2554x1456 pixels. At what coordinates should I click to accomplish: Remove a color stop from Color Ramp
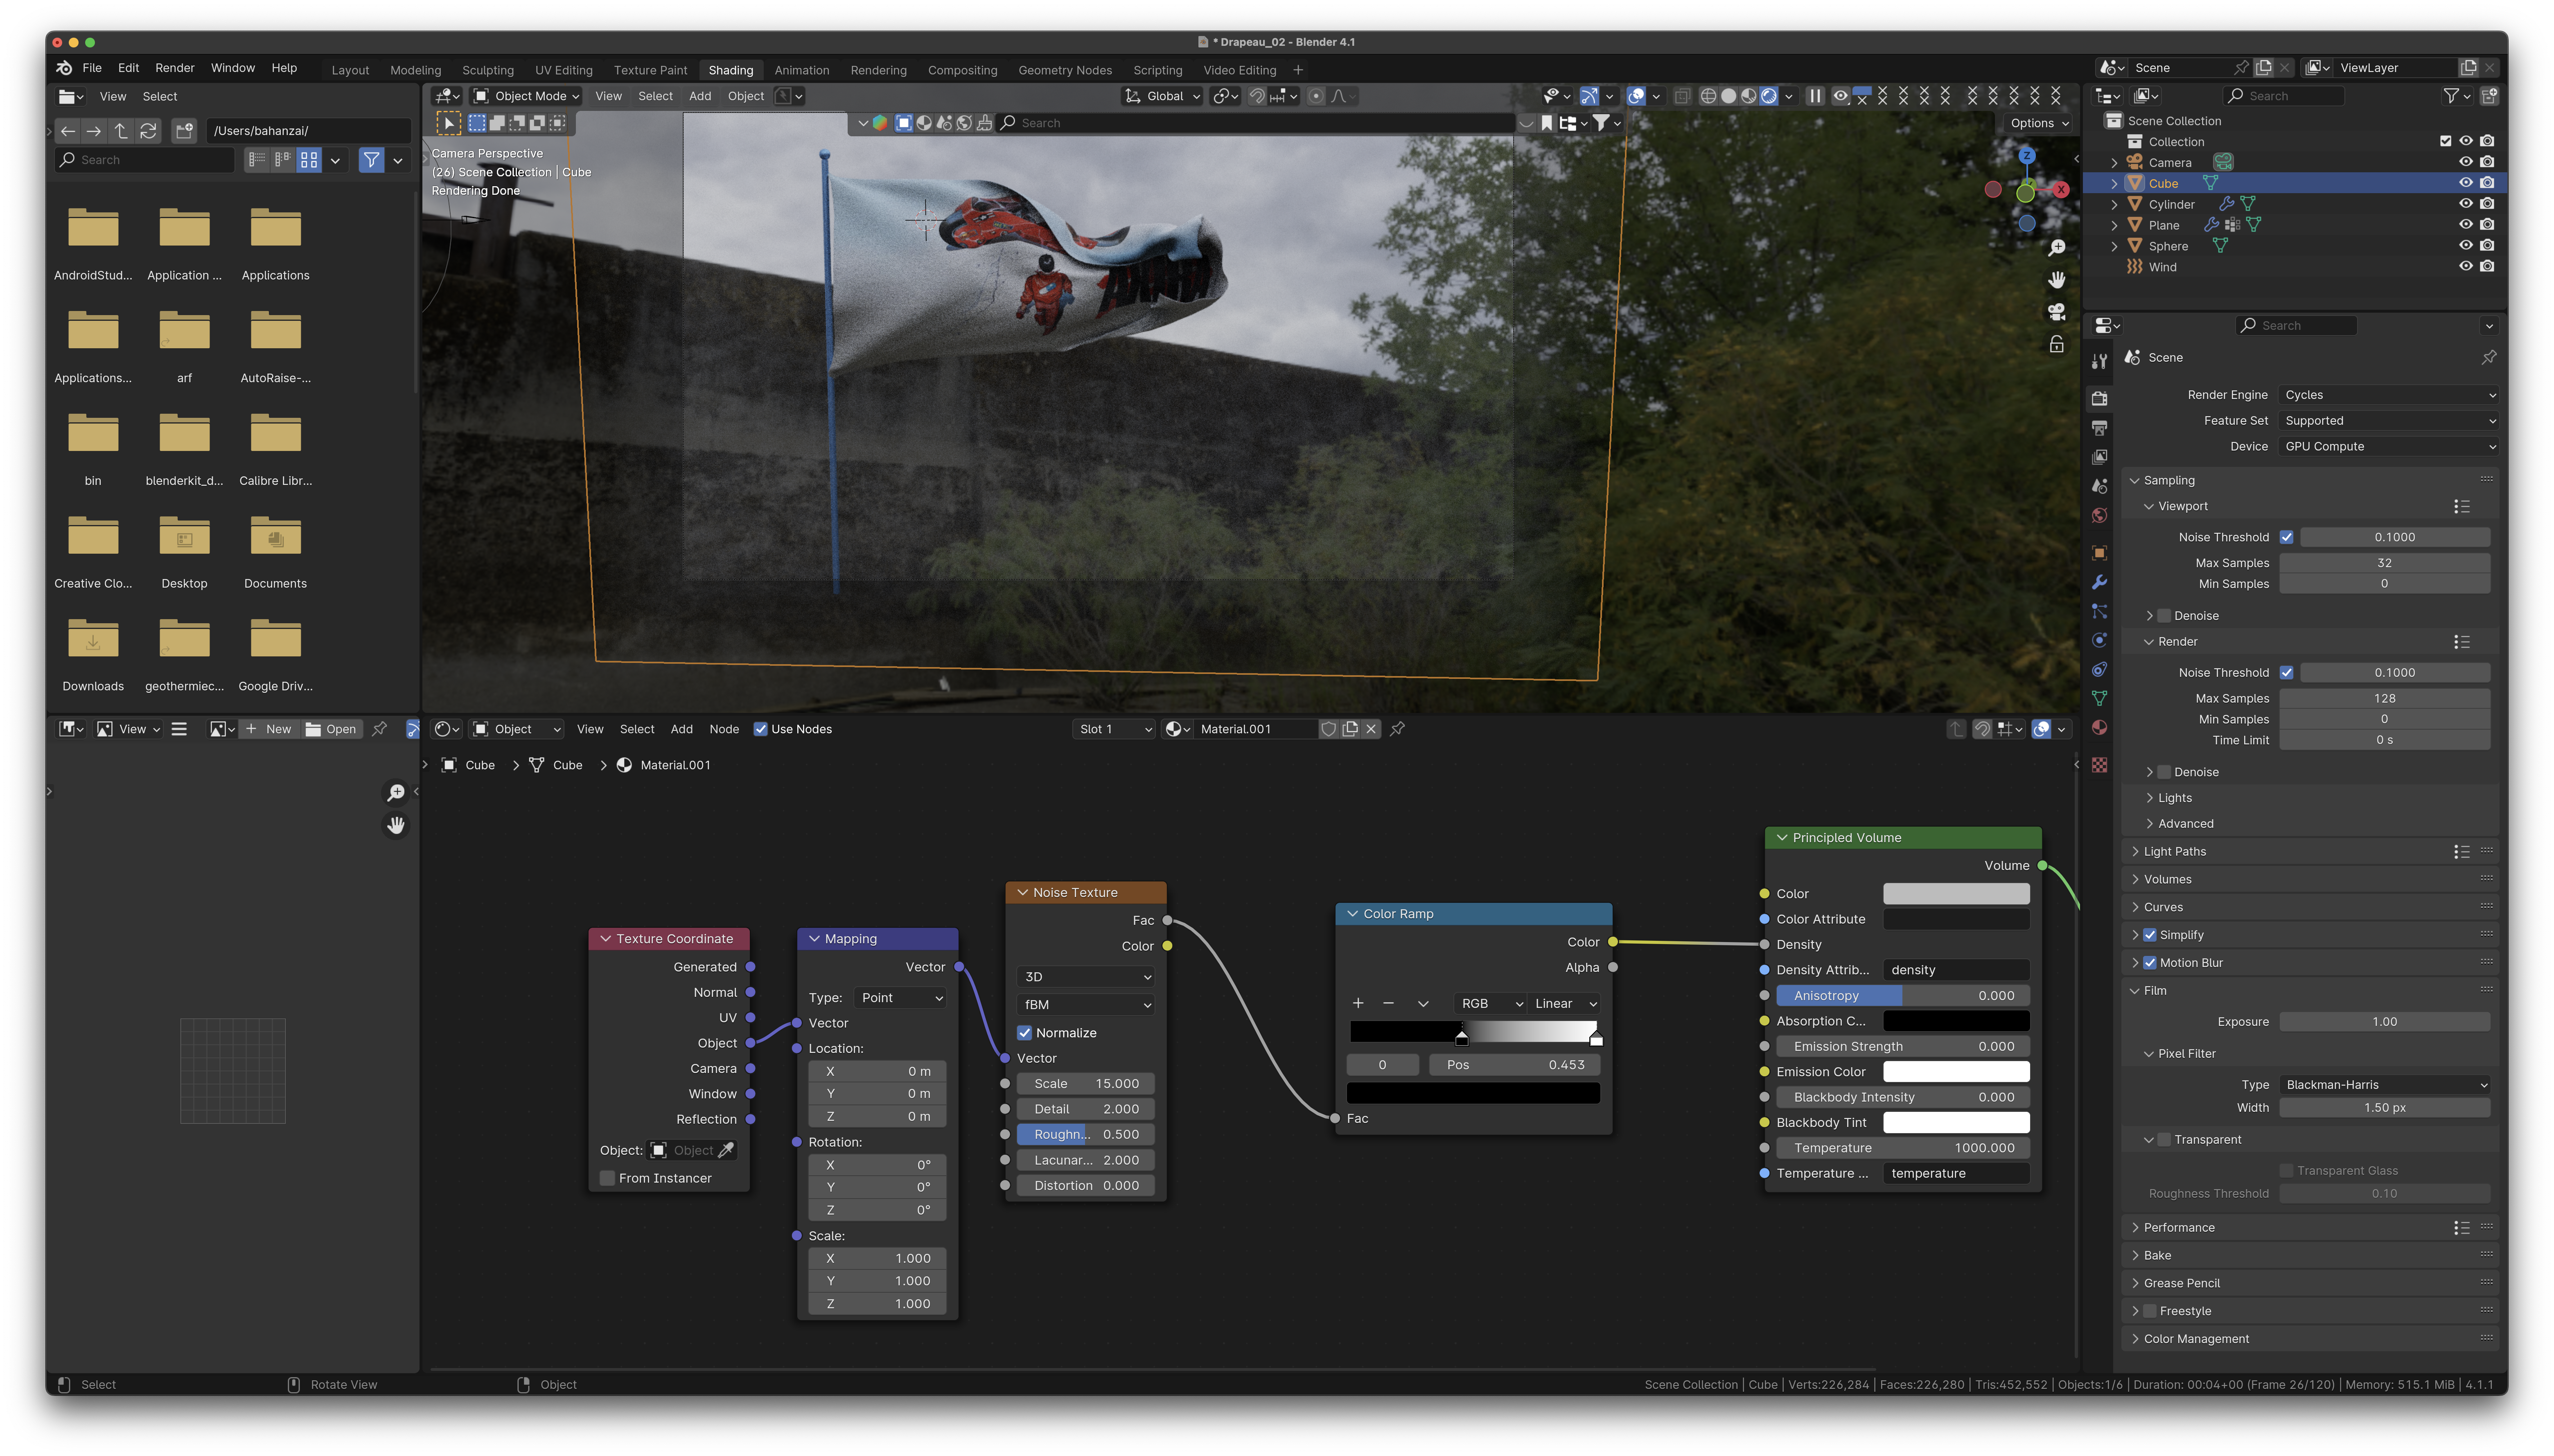pyautogui.click(x=1388, y=1003)
